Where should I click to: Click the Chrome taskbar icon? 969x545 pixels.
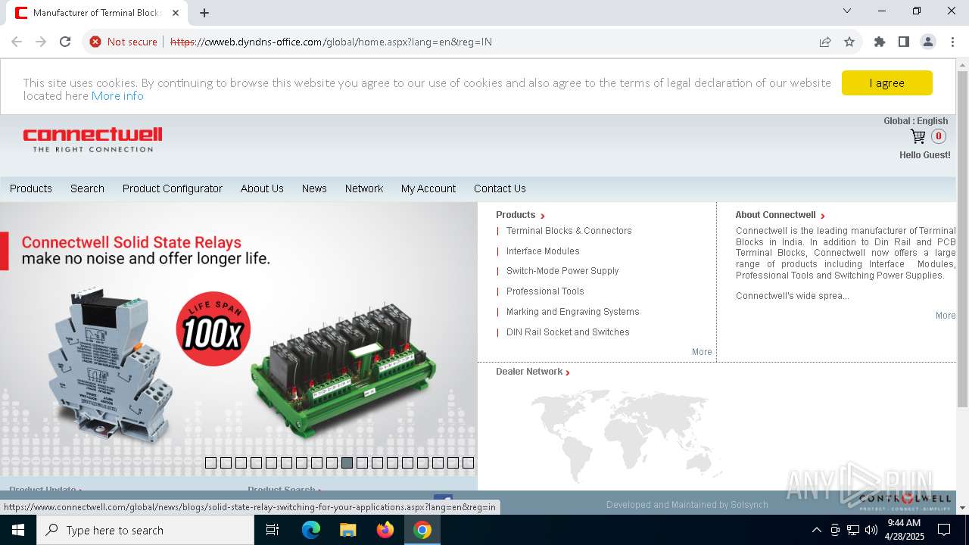point(422,530)
